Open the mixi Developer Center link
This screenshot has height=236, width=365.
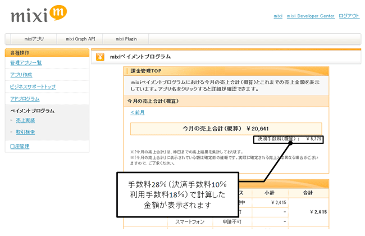(x=311, y=16)
